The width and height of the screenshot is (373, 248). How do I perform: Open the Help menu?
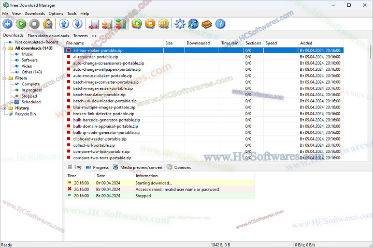pos(84,13)
